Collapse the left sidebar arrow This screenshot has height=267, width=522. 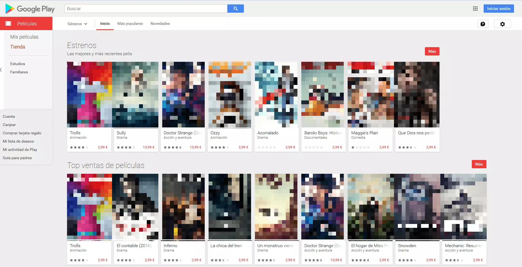(x=1, y=70)
